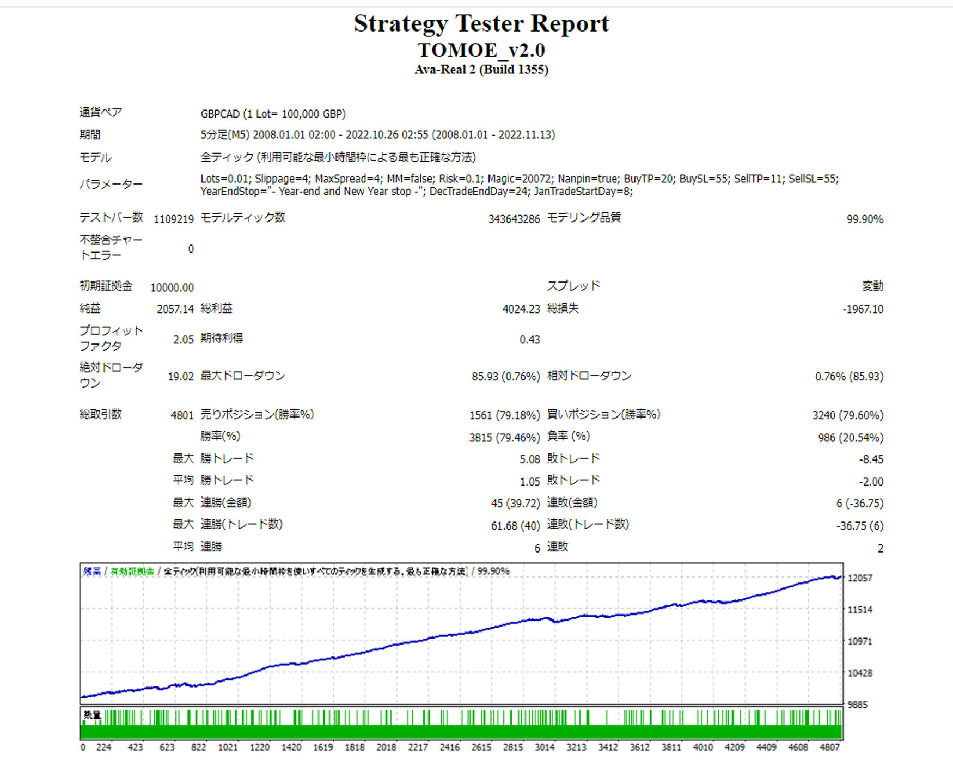The width and height of the screenshot is (953, 761).
Task: Select the consecutive wins value 45 (39.72)
Action: (516, 504)
